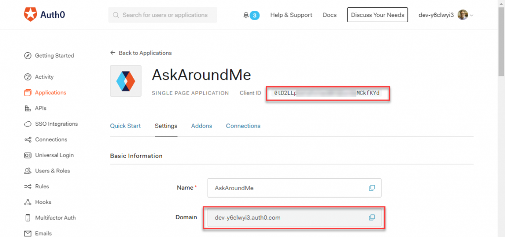This screenshot has width=505, height=237.
Task: Click the APIs building icon
Action: pos(28,108)
